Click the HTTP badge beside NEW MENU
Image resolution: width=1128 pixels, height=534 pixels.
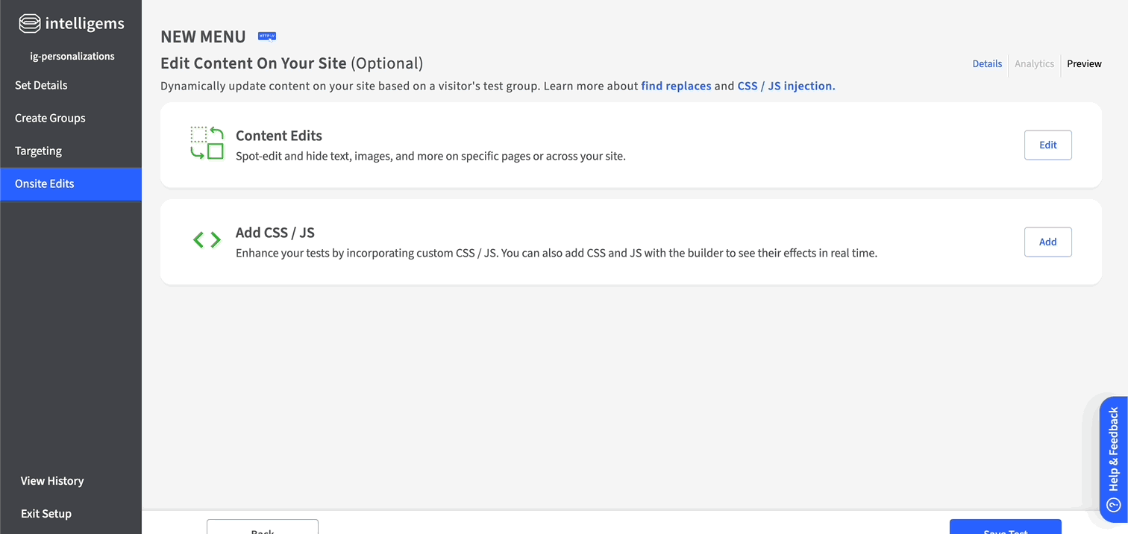pos(267,36)
